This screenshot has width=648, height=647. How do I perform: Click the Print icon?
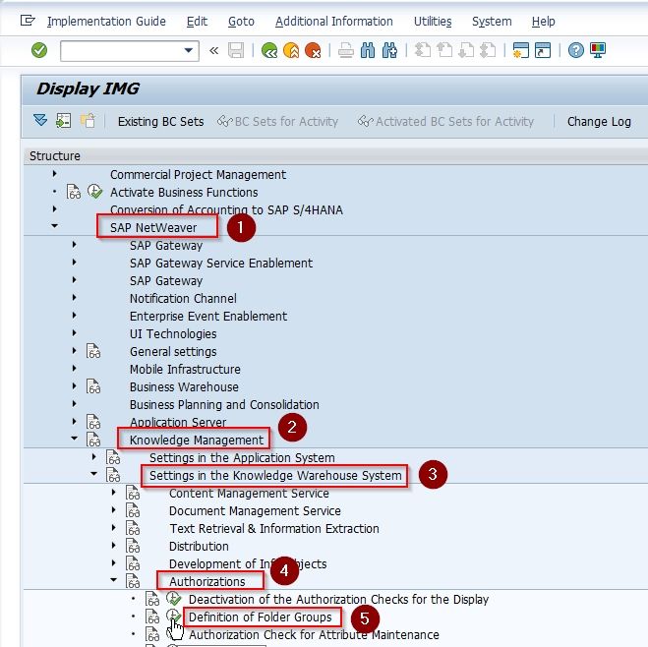(345, 50)
